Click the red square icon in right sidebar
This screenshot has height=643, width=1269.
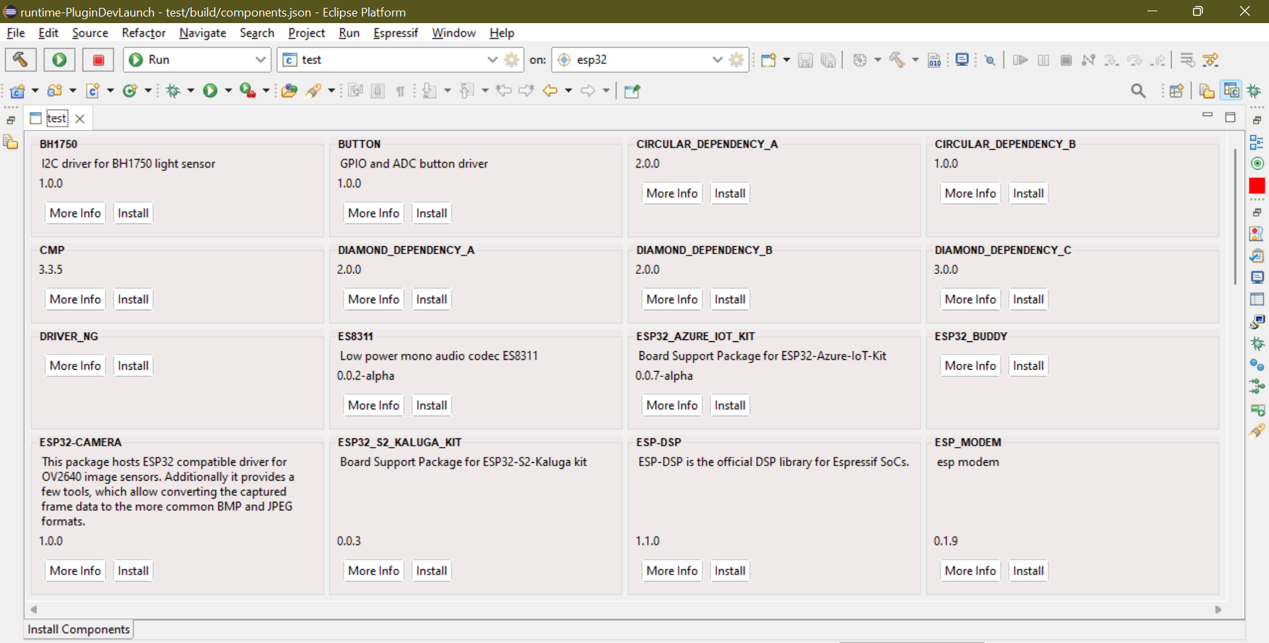coord(1257,186)
